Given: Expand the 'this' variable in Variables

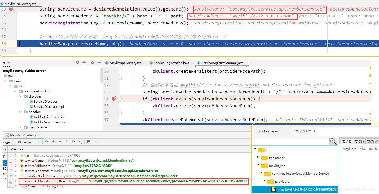Looking at the screenshot, I should point(16,156).
